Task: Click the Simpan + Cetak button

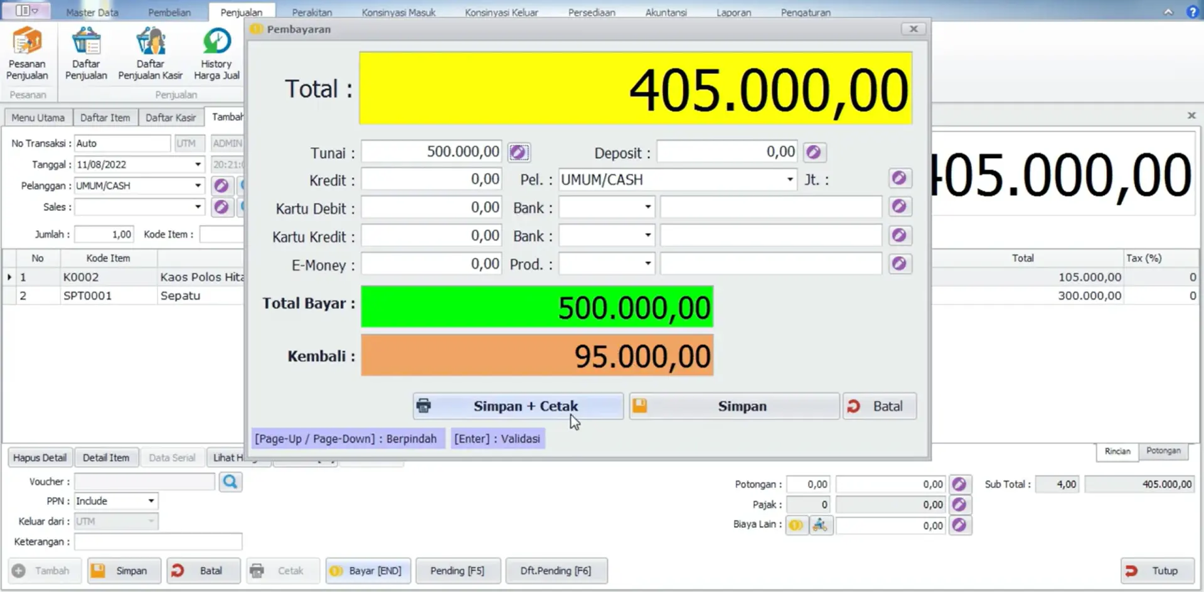Action: (x=518, y=406)
